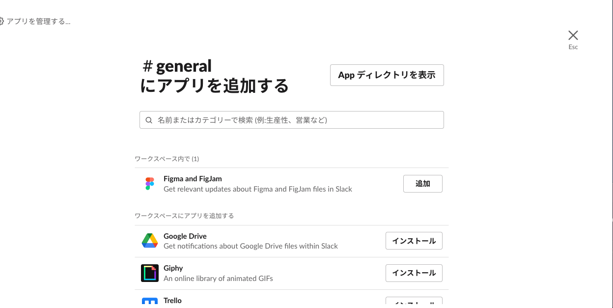The width and height of the screenshot is (613, 308).
Task: Click the X icon above Esc label
Action: pyautogui.click(x=573, y=35)
